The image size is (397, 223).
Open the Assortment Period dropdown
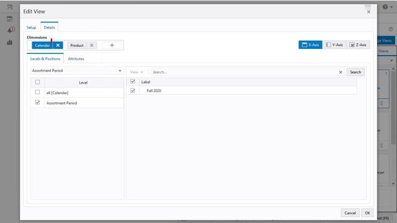click(77, 71)
